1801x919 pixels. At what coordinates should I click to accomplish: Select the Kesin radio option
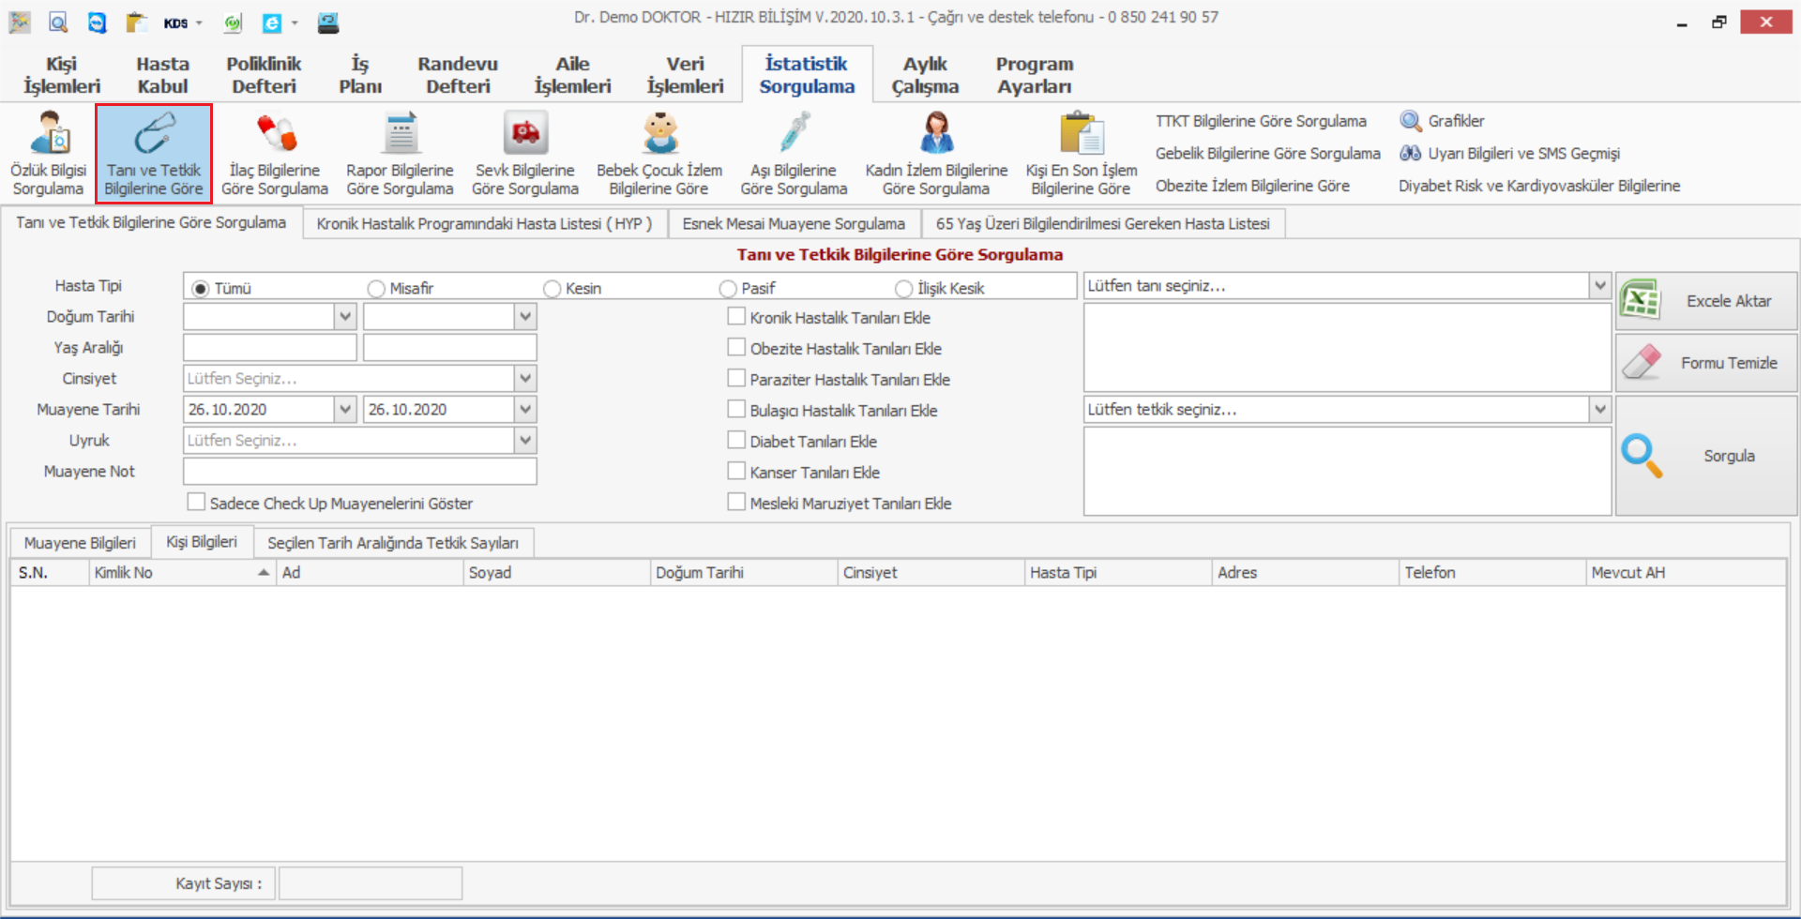pos(552,288)
